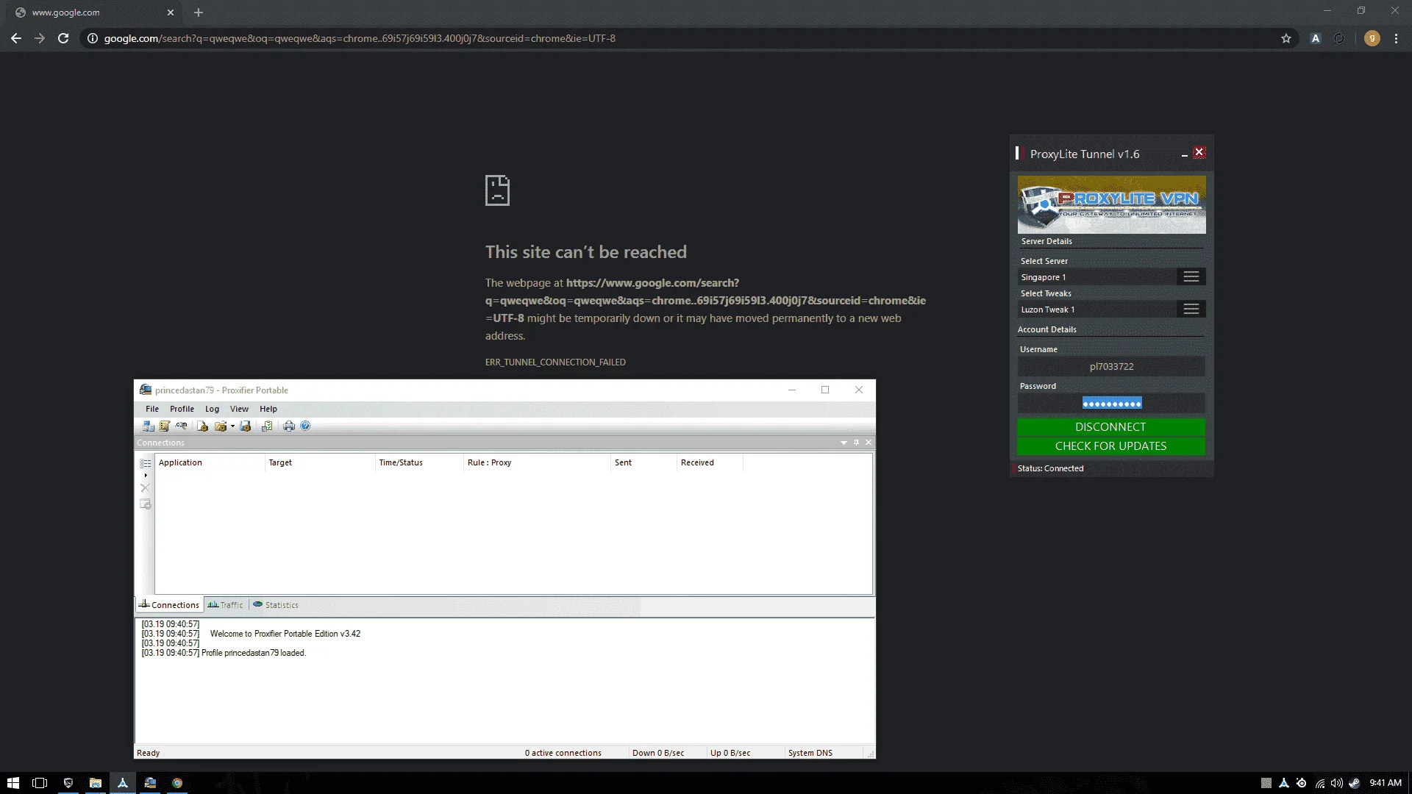Image resolution: width=1412 pixels, height=794 pixels.
Task: Click the CHECK FOR UPDATES button
Action: click(x=1110, y=446)
